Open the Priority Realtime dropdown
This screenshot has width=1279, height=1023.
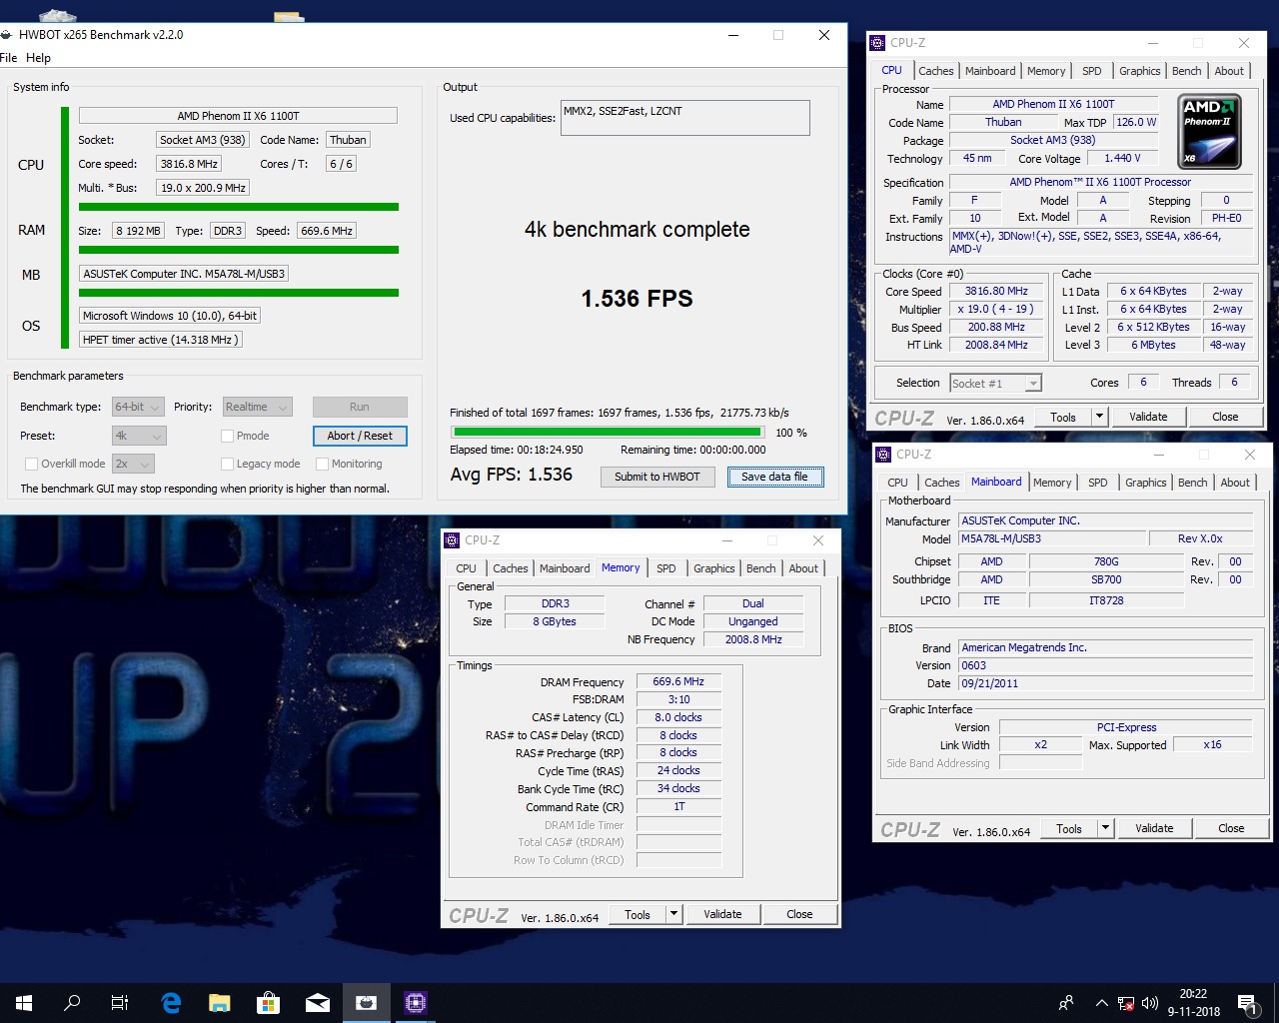pos(257,407)
